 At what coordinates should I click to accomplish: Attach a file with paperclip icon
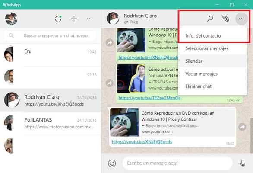click(226, 19)
